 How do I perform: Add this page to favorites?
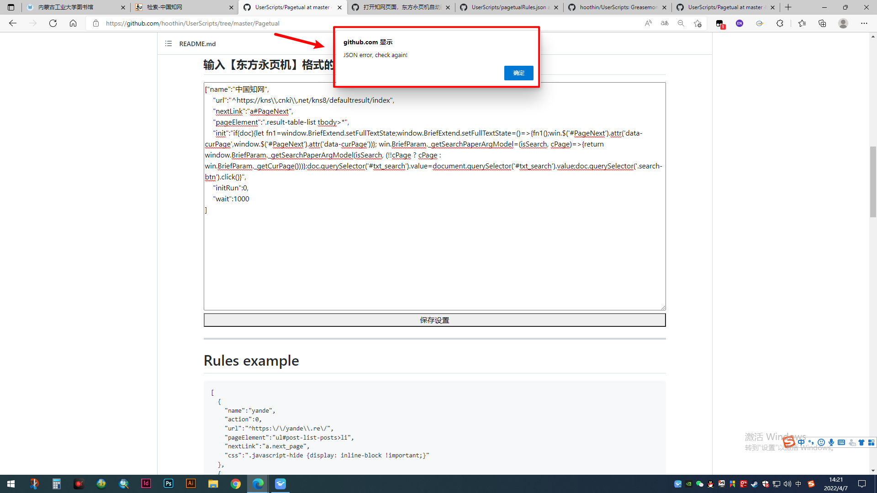[x=697, y=23]
